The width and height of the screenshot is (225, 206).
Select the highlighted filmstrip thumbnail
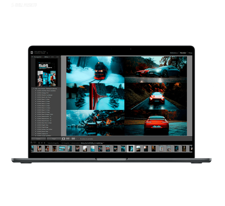pos(131,149)
